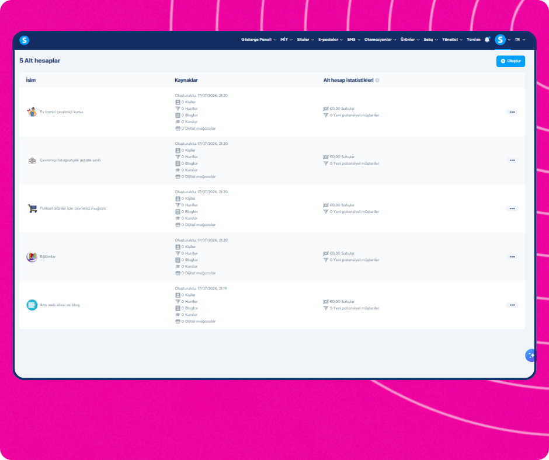This screenshot has height=460, width=549.
Task: Open the notifications bell
Action: [x=487, y=40]
